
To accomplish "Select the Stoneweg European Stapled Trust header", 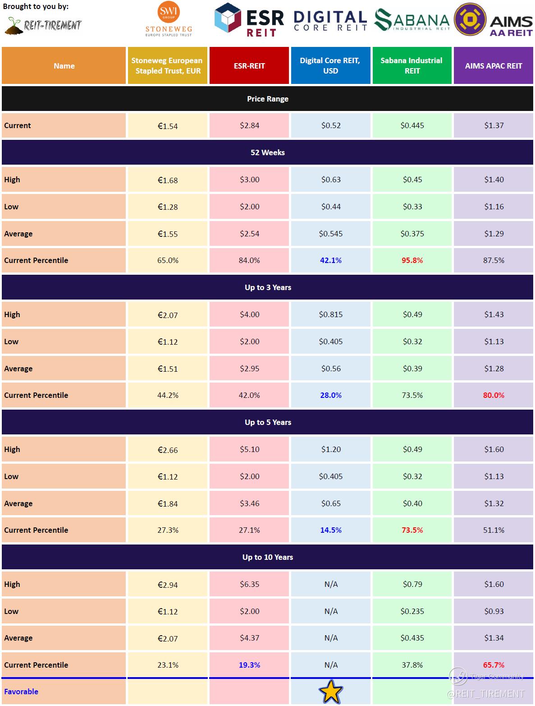I will (168, 65).
